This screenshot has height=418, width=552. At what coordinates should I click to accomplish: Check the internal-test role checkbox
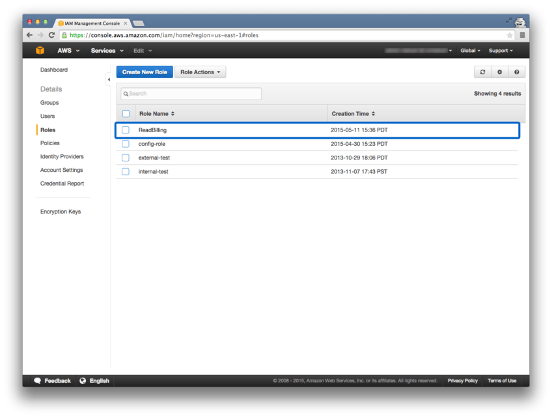126,171
